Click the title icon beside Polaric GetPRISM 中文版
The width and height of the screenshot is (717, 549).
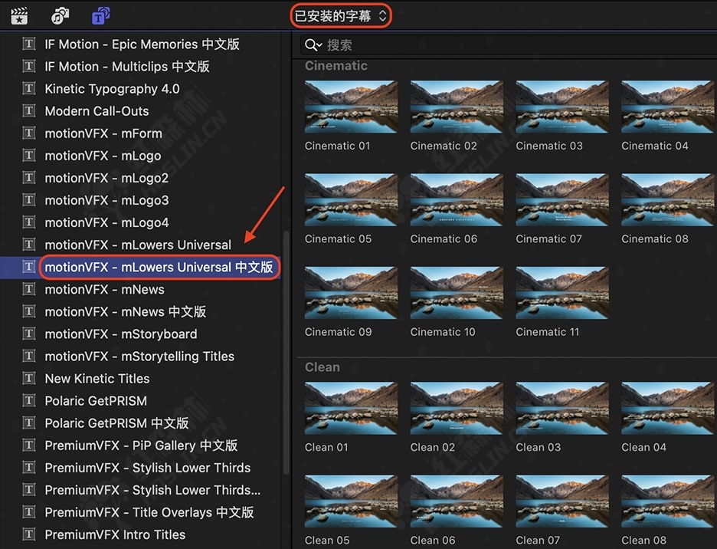click(x=29, y=423)
